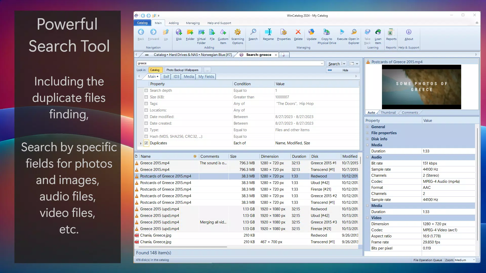The height and width of the screenshot is (273, 486).
Task: Click Open in Explorer
Action: pyautogui.click(x=354, y=36)
